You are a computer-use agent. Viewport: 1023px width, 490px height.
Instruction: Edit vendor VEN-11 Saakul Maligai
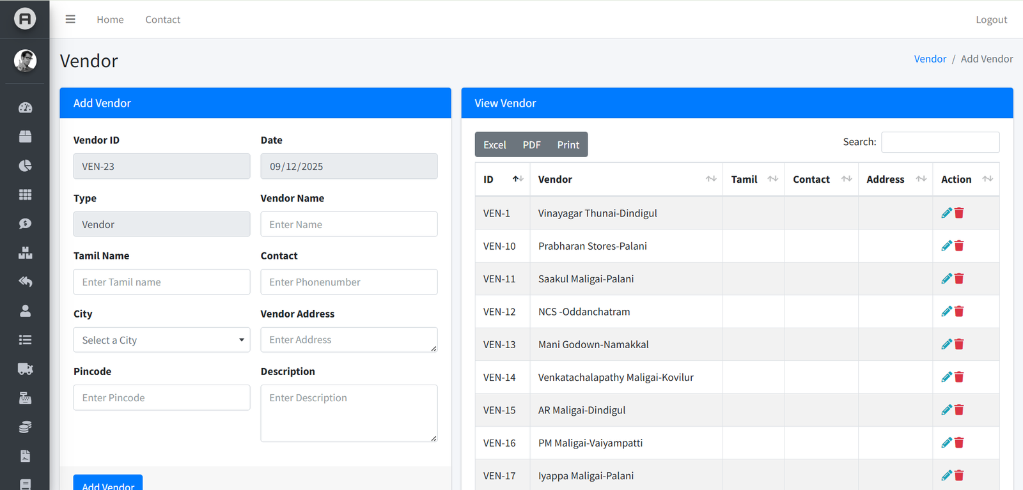pyautogui.click(x=947, y=279)
